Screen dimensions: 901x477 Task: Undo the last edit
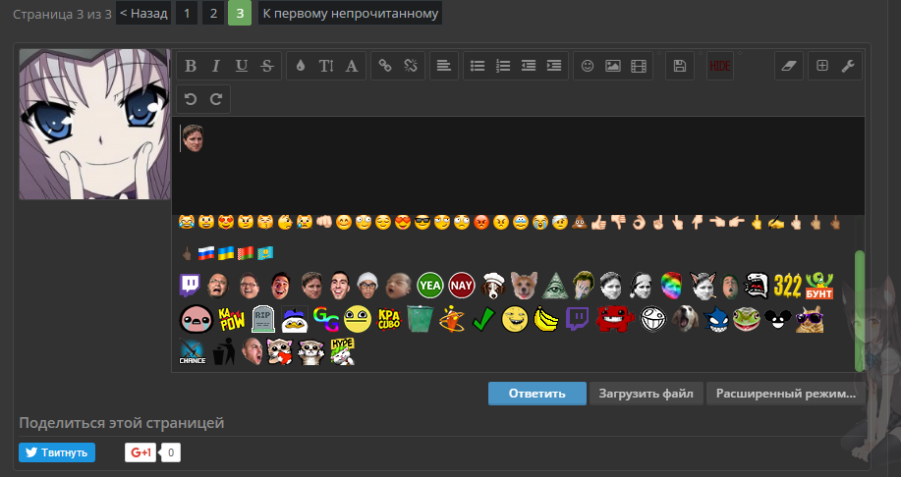tap(191, 99)
